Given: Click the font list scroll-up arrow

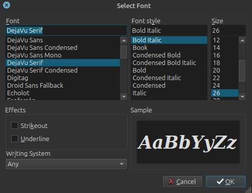Looking at the screenshot, I should (x=124, y=40).
